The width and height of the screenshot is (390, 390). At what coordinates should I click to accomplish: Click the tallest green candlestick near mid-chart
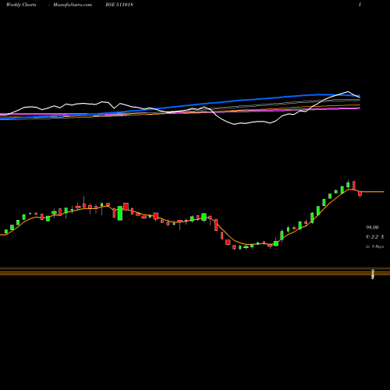point(120,213)
